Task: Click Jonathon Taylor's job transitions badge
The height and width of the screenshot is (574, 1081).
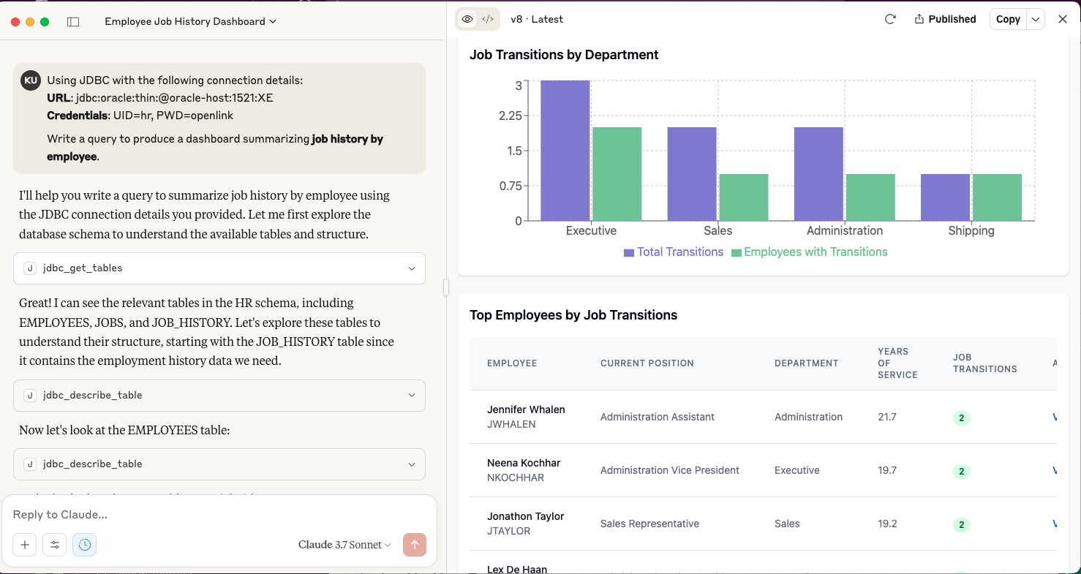Action: point(962,525)
